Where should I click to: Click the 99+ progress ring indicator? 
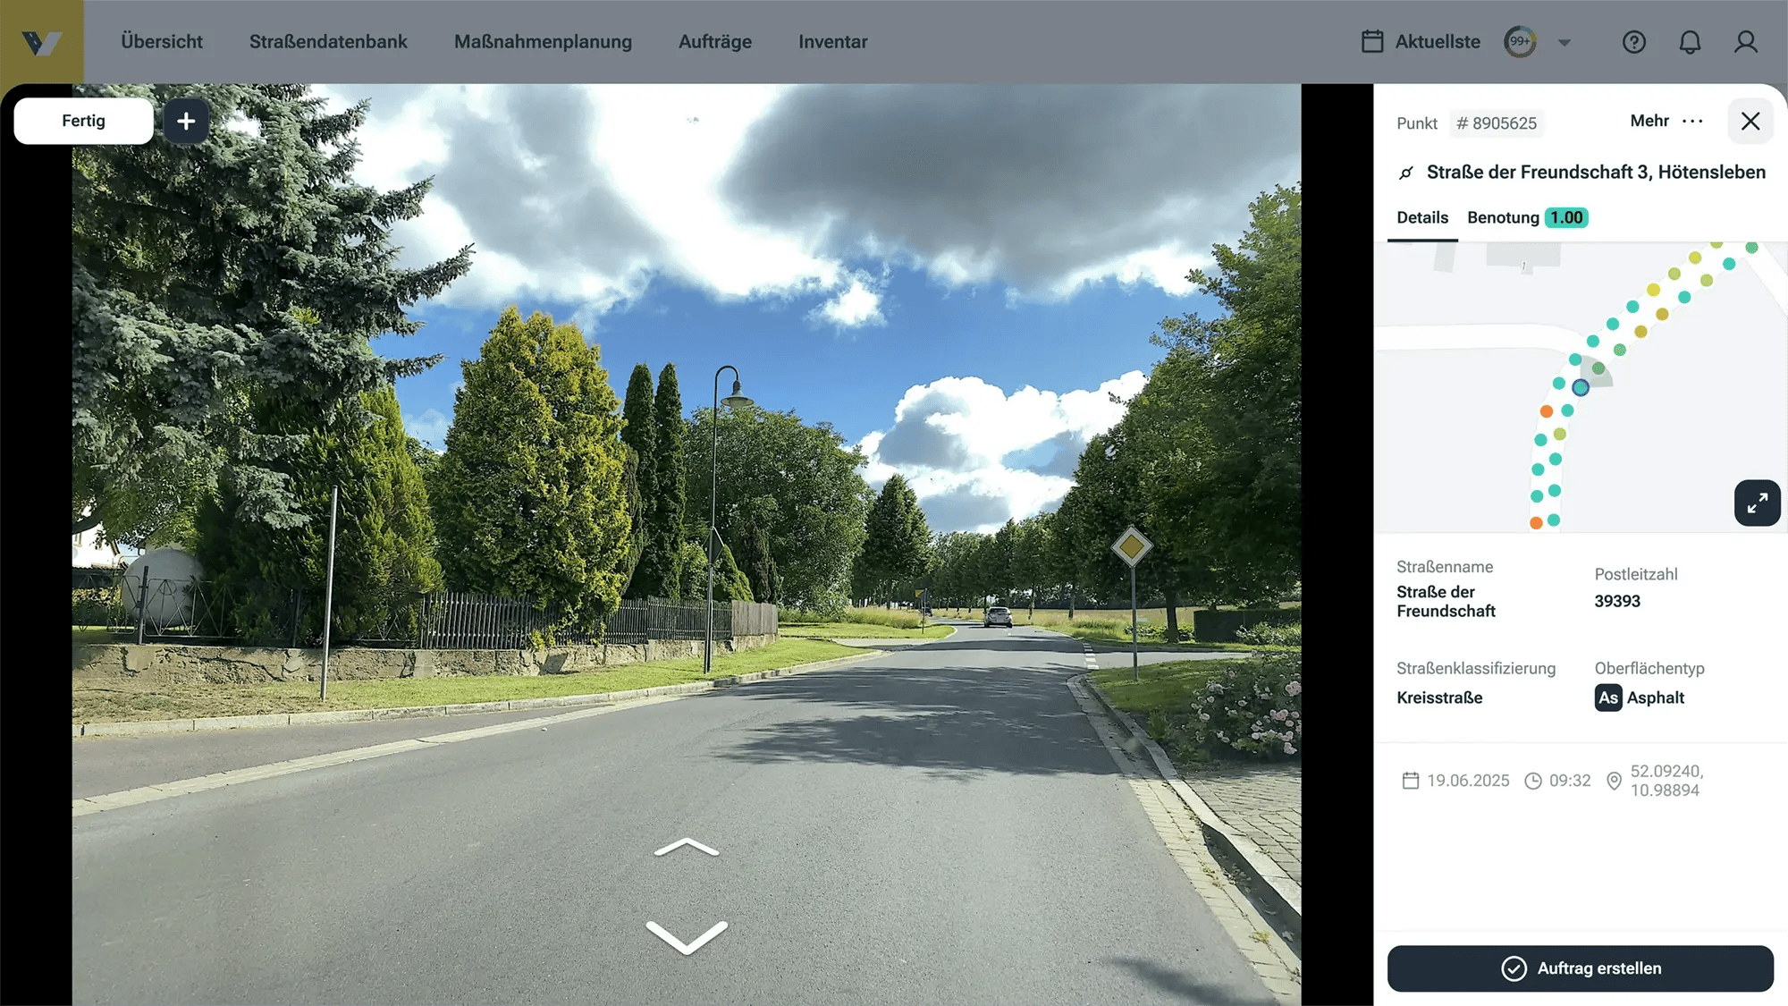(x=1520, y=41)
